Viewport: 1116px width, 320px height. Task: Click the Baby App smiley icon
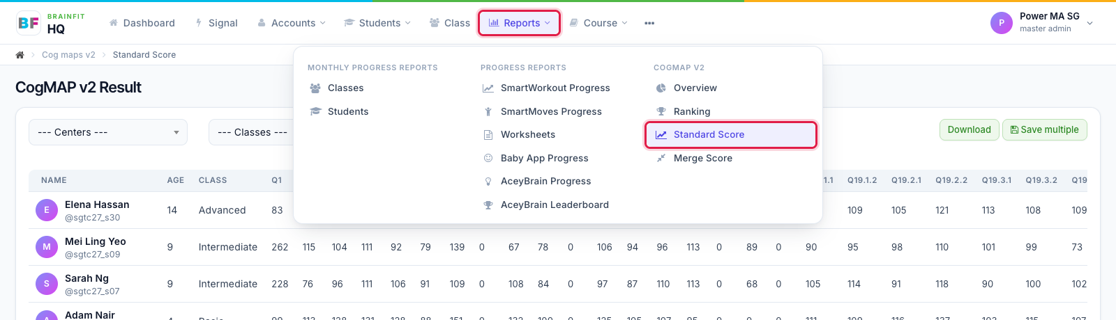[x=488, y=158]
